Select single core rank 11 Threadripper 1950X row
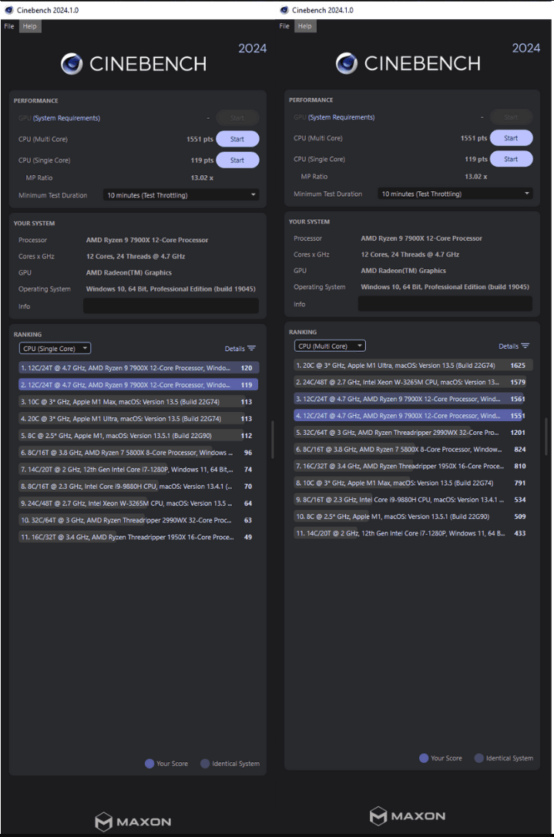This screenshot has height=837, width=554. click(139, 537)
